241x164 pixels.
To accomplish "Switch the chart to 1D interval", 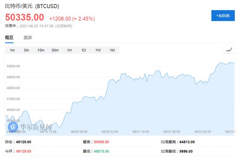I will [84, 50].
